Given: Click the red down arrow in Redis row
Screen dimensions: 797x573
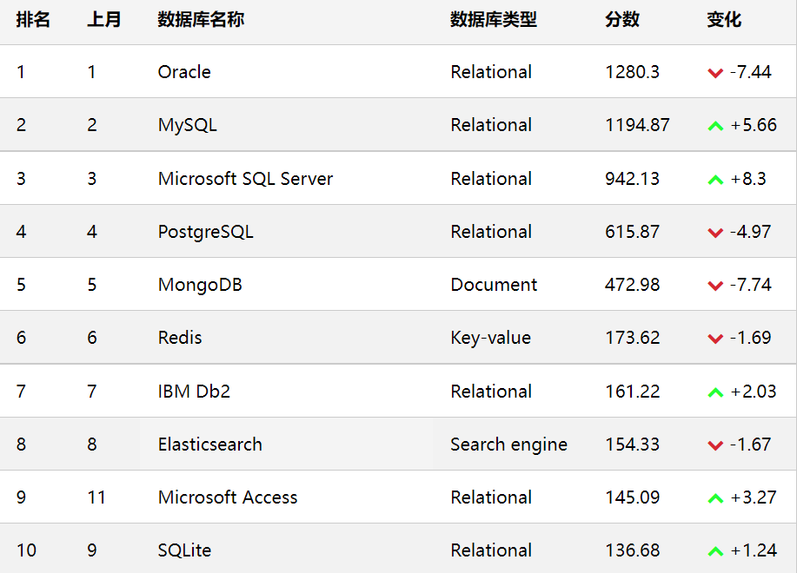Looking at the screenshot, I should tap(715, 339).
